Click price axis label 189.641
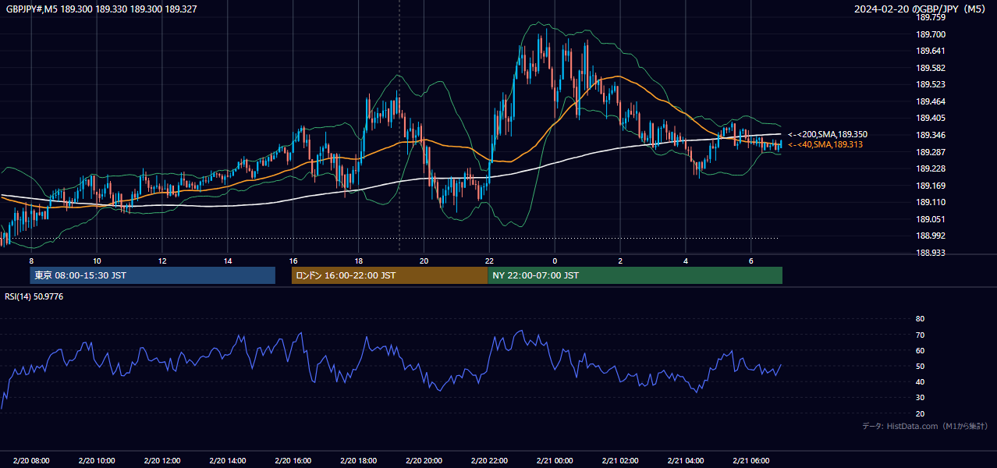997x468 pixels. [930, 51]
